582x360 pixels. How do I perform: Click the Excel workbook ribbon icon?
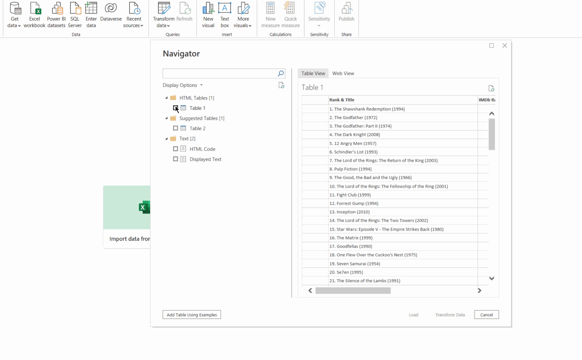point(35,15)
